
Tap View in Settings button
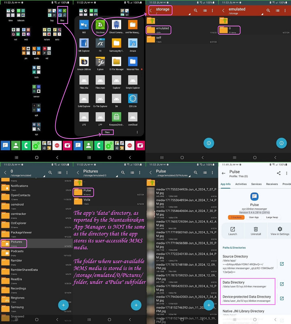(280, 231)
